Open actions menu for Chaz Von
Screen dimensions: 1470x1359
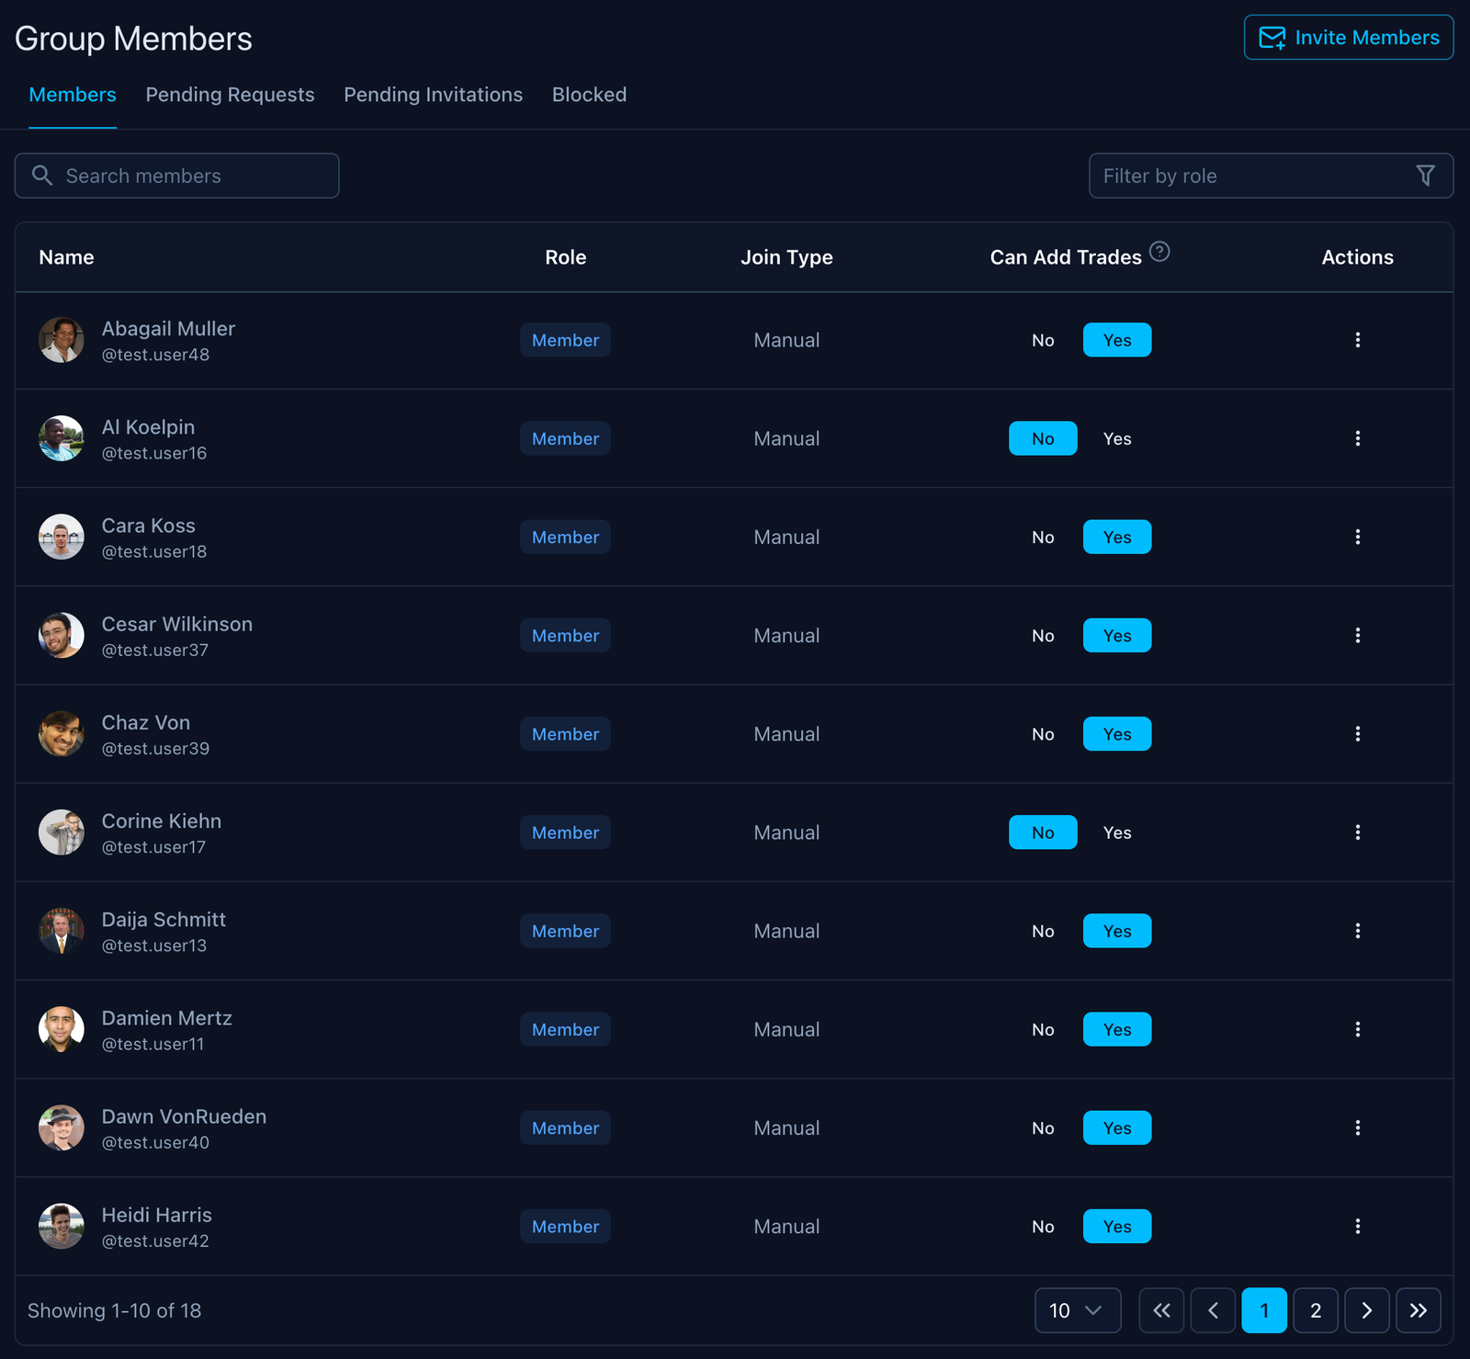tap(1357, 734)
